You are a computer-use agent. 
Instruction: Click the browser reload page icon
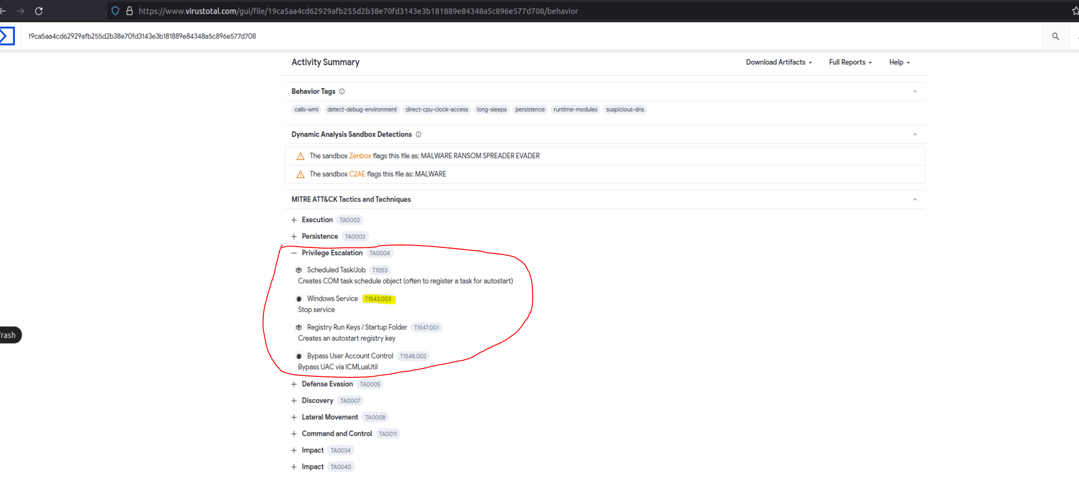click(39, 11)
